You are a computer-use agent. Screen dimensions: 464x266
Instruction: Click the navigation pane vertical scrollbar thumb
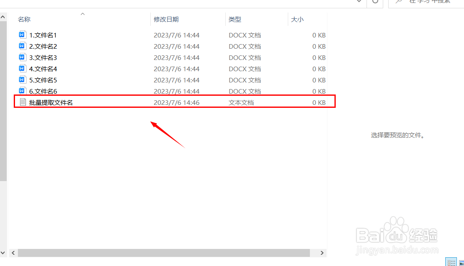pyautogui.click(x=3, y=101)
